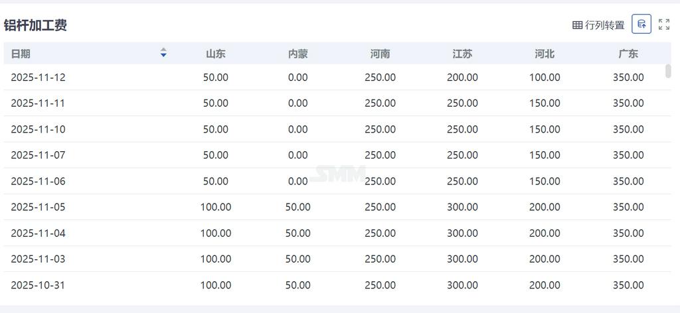This screenshot has height=313, width=680.
Task: Click 江苏 value 200.00 for 2025-11-12
Action: 462,78
